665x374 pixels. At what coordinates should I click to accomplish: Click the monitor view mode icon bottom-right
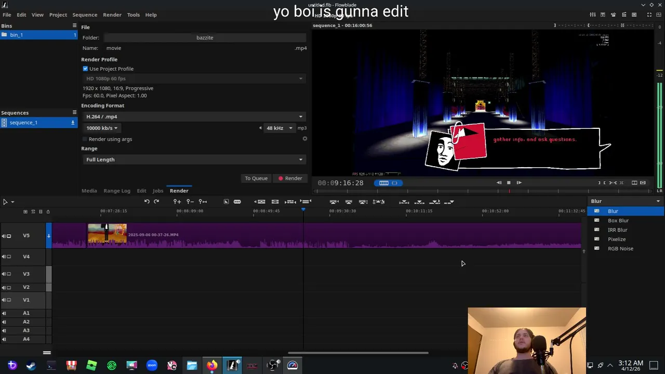[x=643, y=183]
